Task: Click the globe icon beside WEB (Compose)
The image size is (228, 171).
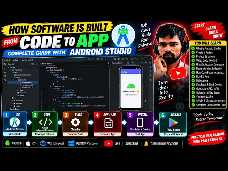Action: [x=43, y=143]
